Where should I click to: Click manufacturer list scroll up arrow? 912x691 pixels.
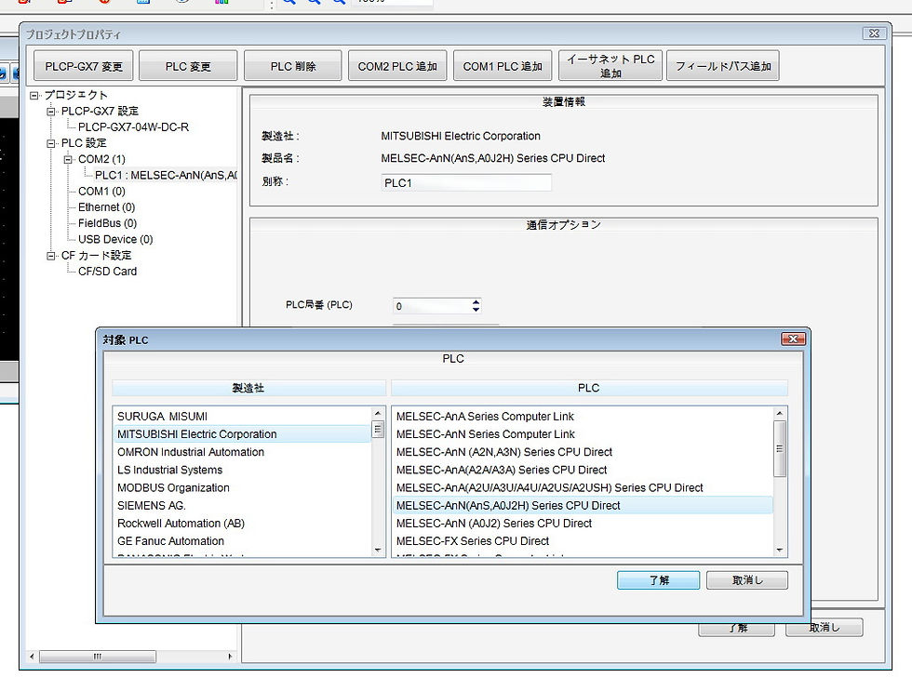pyautogui.click(x=378, y=413)
